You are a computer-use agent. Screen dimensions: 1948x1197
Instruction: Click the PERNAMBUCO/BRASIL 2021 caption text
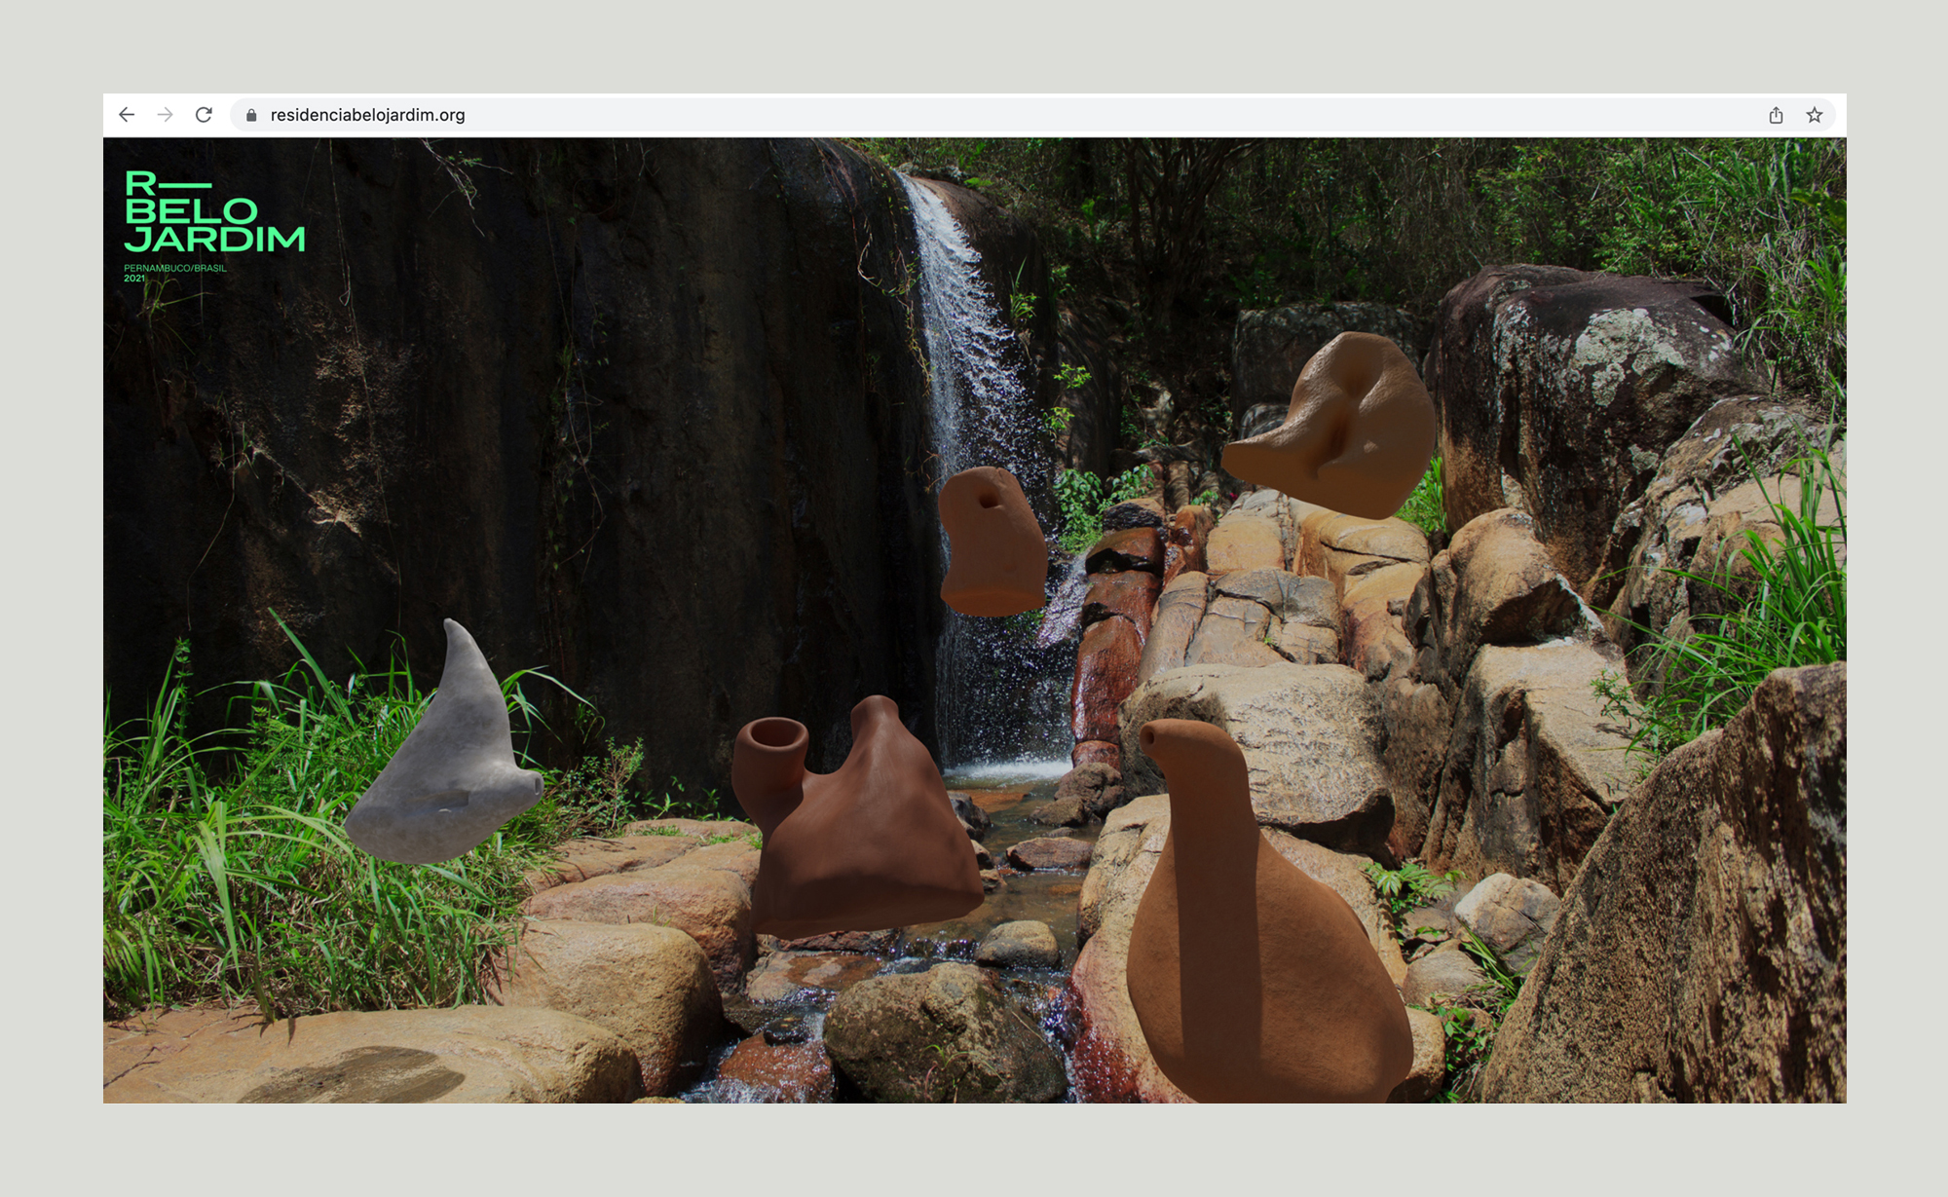174,273
